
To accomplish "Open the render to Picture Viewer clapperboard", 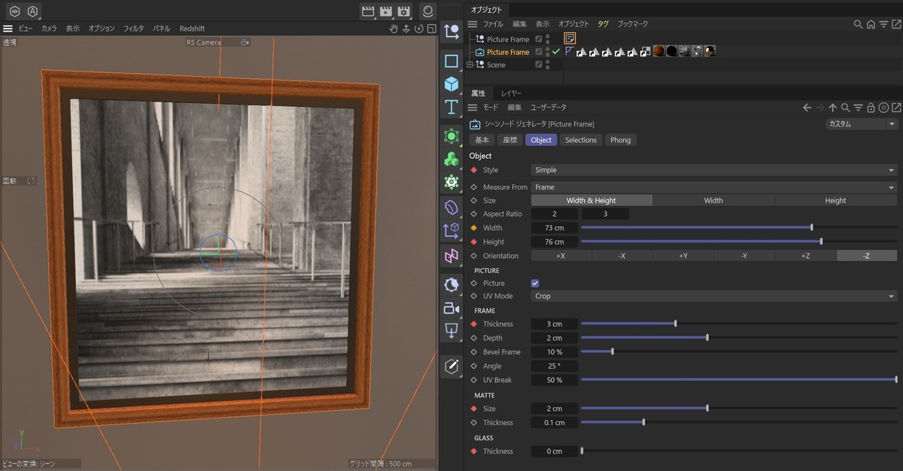I will pos(386,11).
